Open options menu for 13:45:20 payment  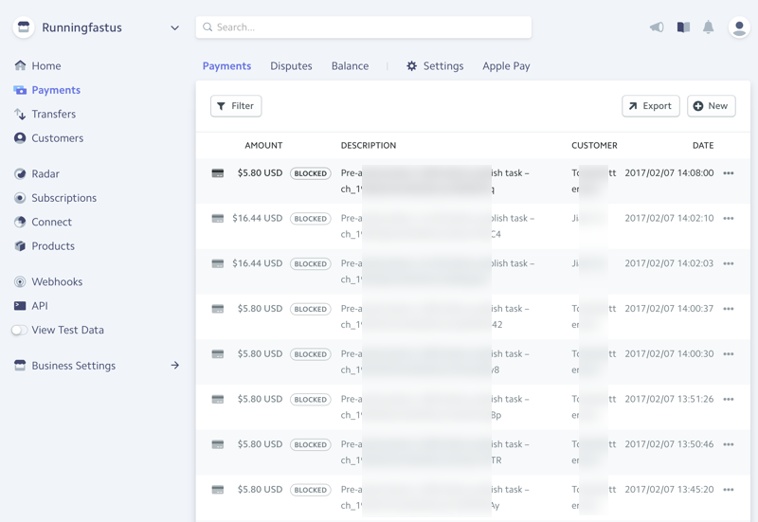729,490
